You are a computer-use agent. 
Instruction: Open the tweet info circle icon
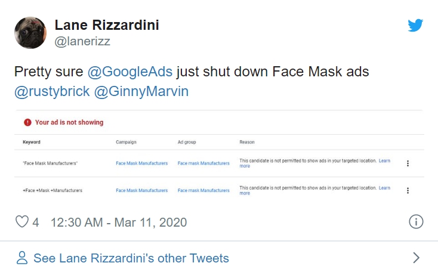[415, 222]
